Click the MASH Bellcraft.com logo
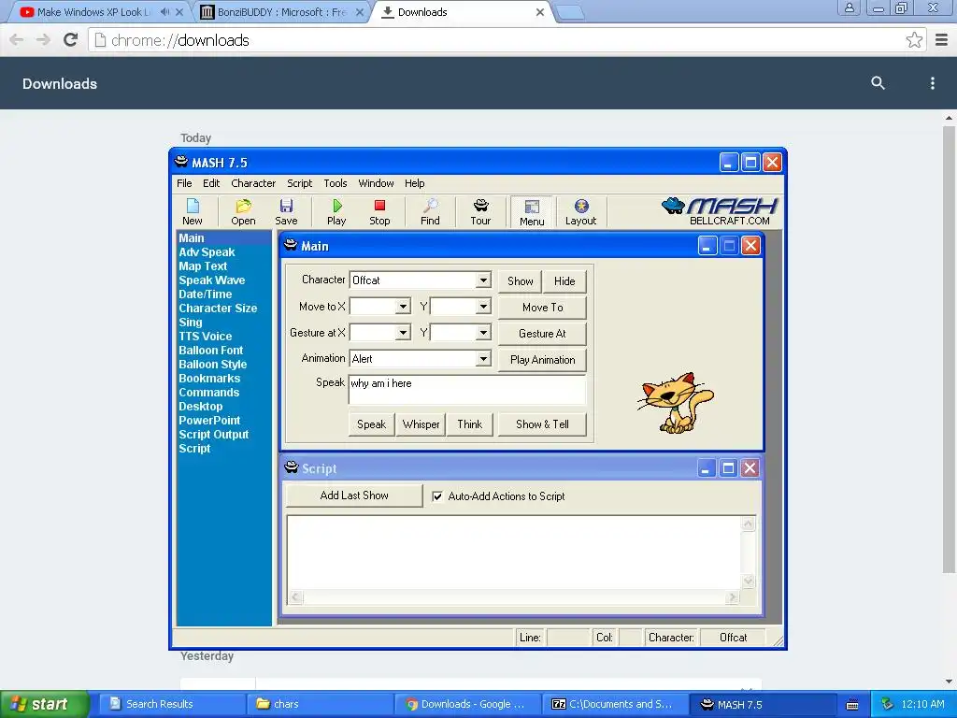 (720, 211)
